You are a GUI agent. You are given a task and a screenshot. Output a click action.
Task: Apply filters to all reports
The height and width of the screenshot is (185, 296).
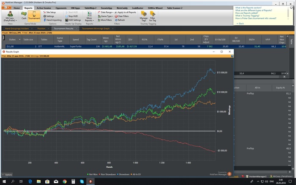click(125, 12)
